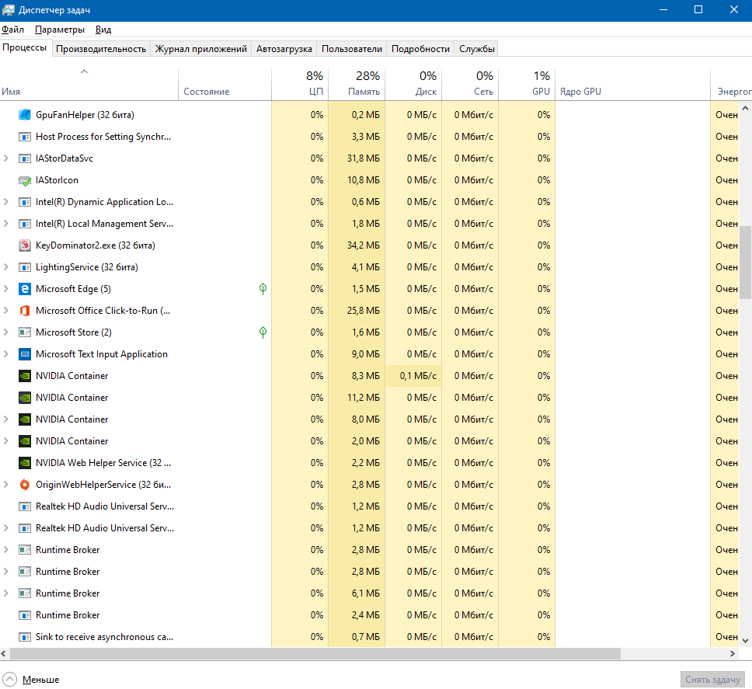Click the green leaf status icon for Microsoft Edge
This screenshot has width=752, height=689.
pos(263,289)
